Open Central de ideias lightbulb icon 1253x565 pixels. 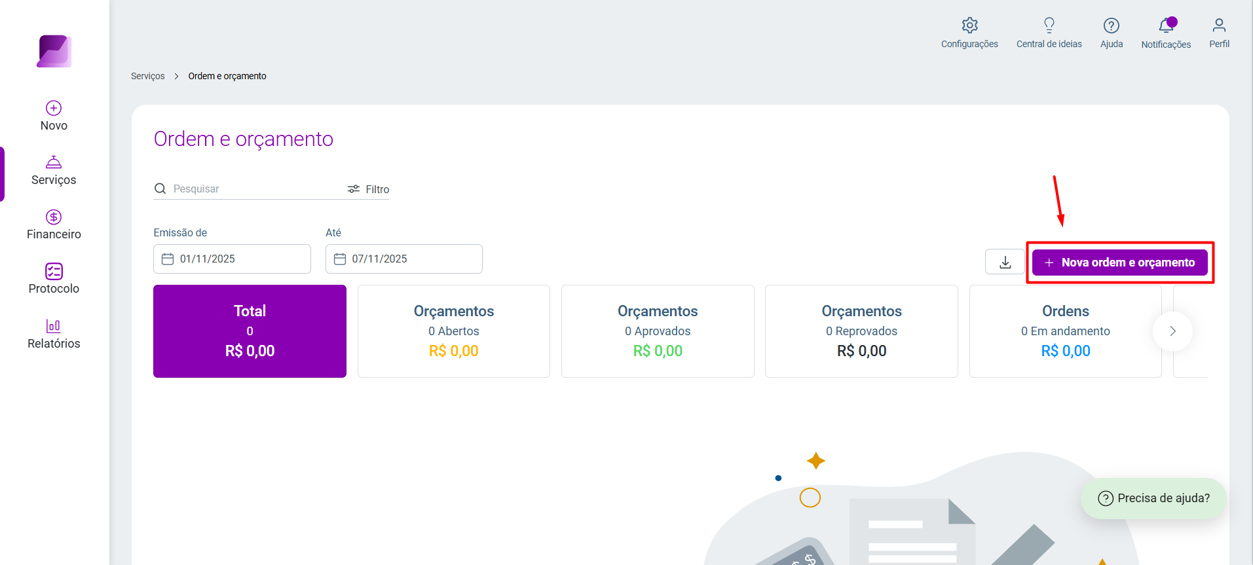1049,26
